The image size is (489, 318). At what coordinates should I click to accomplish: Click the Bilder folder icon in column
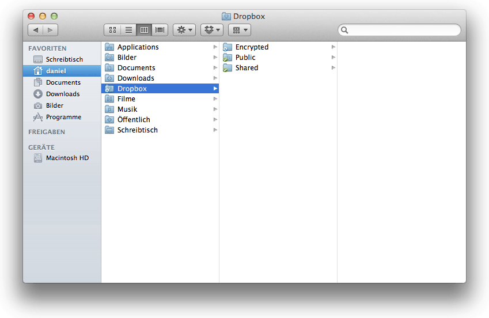109,58
